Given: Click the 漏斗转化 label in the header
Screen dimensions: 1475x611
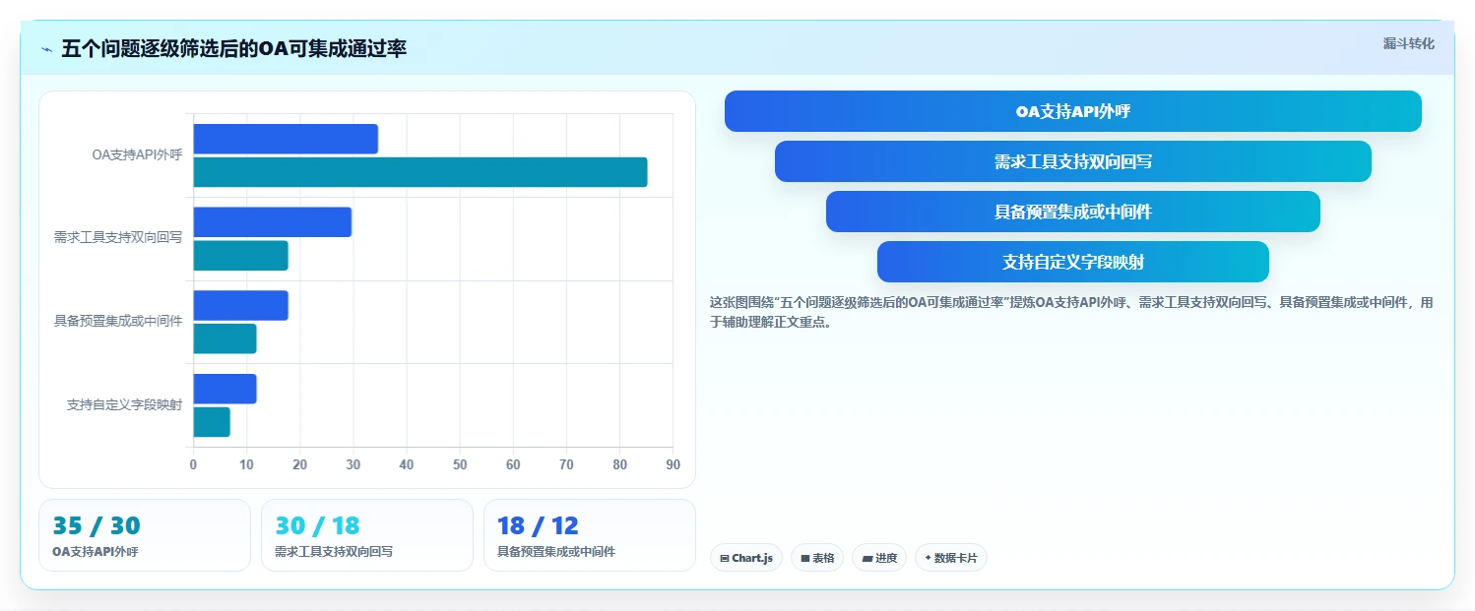Looking at the screenshot, I should pos(1408,44).
